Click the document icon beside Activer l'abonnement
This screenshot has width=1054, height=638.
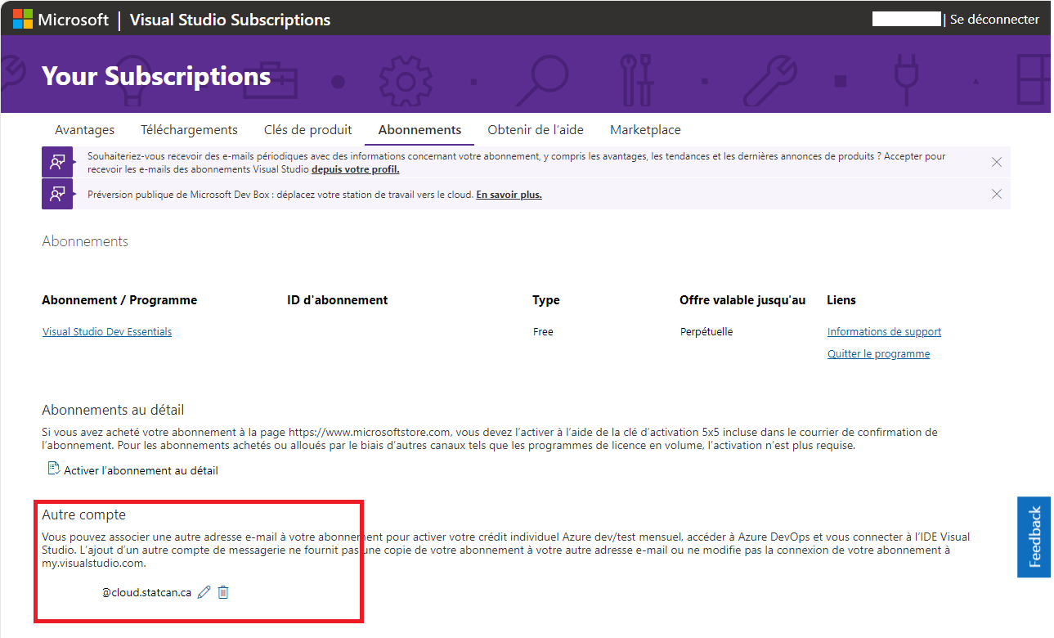click(54, 469)
